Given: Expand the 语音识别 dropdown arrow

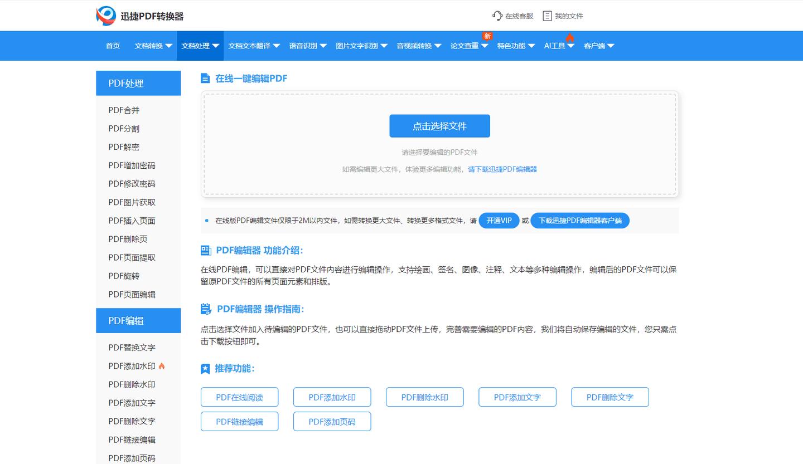Looking at the screenshot, I should pos(323,46).
